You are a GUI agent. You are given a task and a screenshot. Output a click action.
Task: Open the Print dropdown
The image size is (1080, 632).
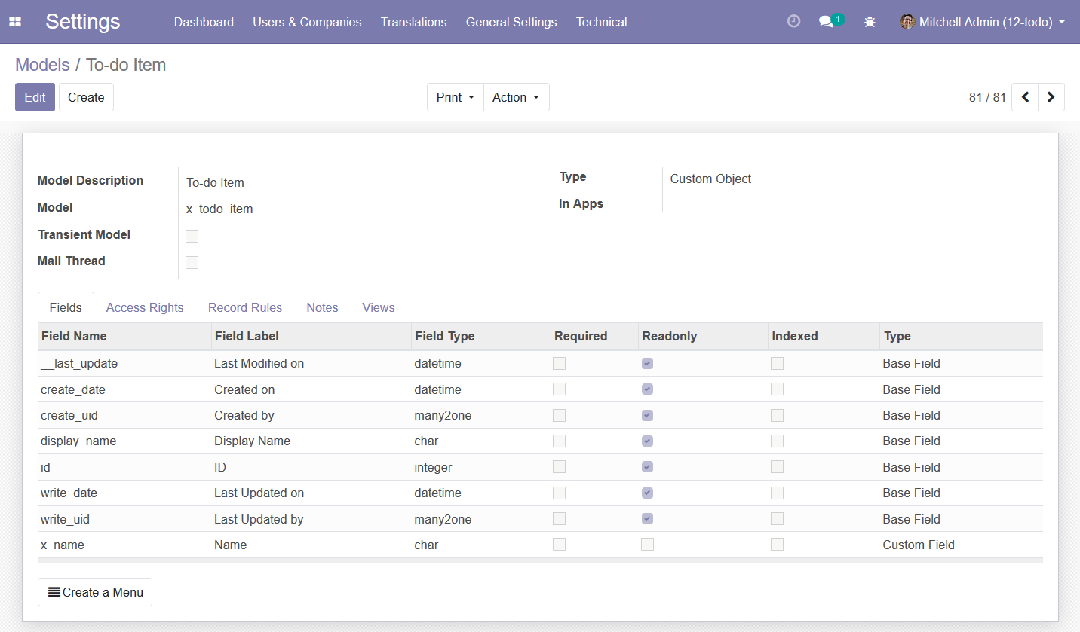click(x=456, y=97)
